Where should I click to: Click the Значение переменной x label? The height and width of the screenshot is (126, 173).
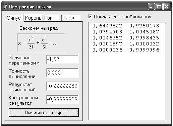24,60
